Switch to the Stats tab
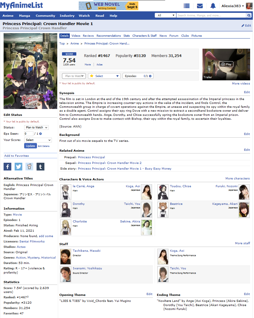This screenshot has width=254, height=318. (127, 36)
